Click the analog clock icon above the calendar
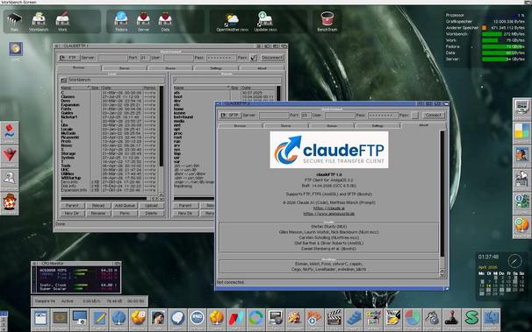Viewport: 532px width, 332px height. click(x=514, y=260)
